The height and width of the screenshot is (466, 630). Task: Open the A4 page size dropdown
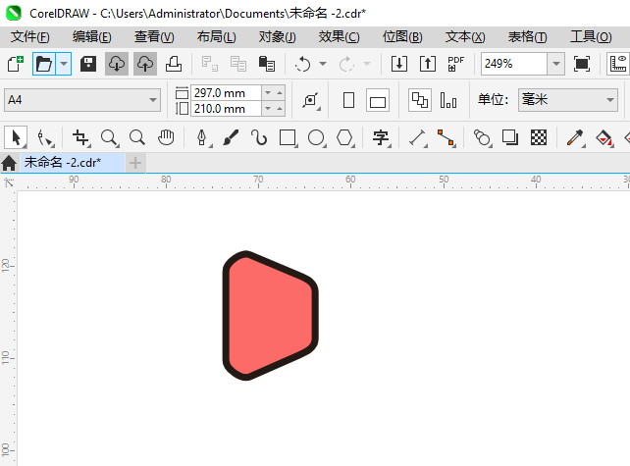pos(82,100)
